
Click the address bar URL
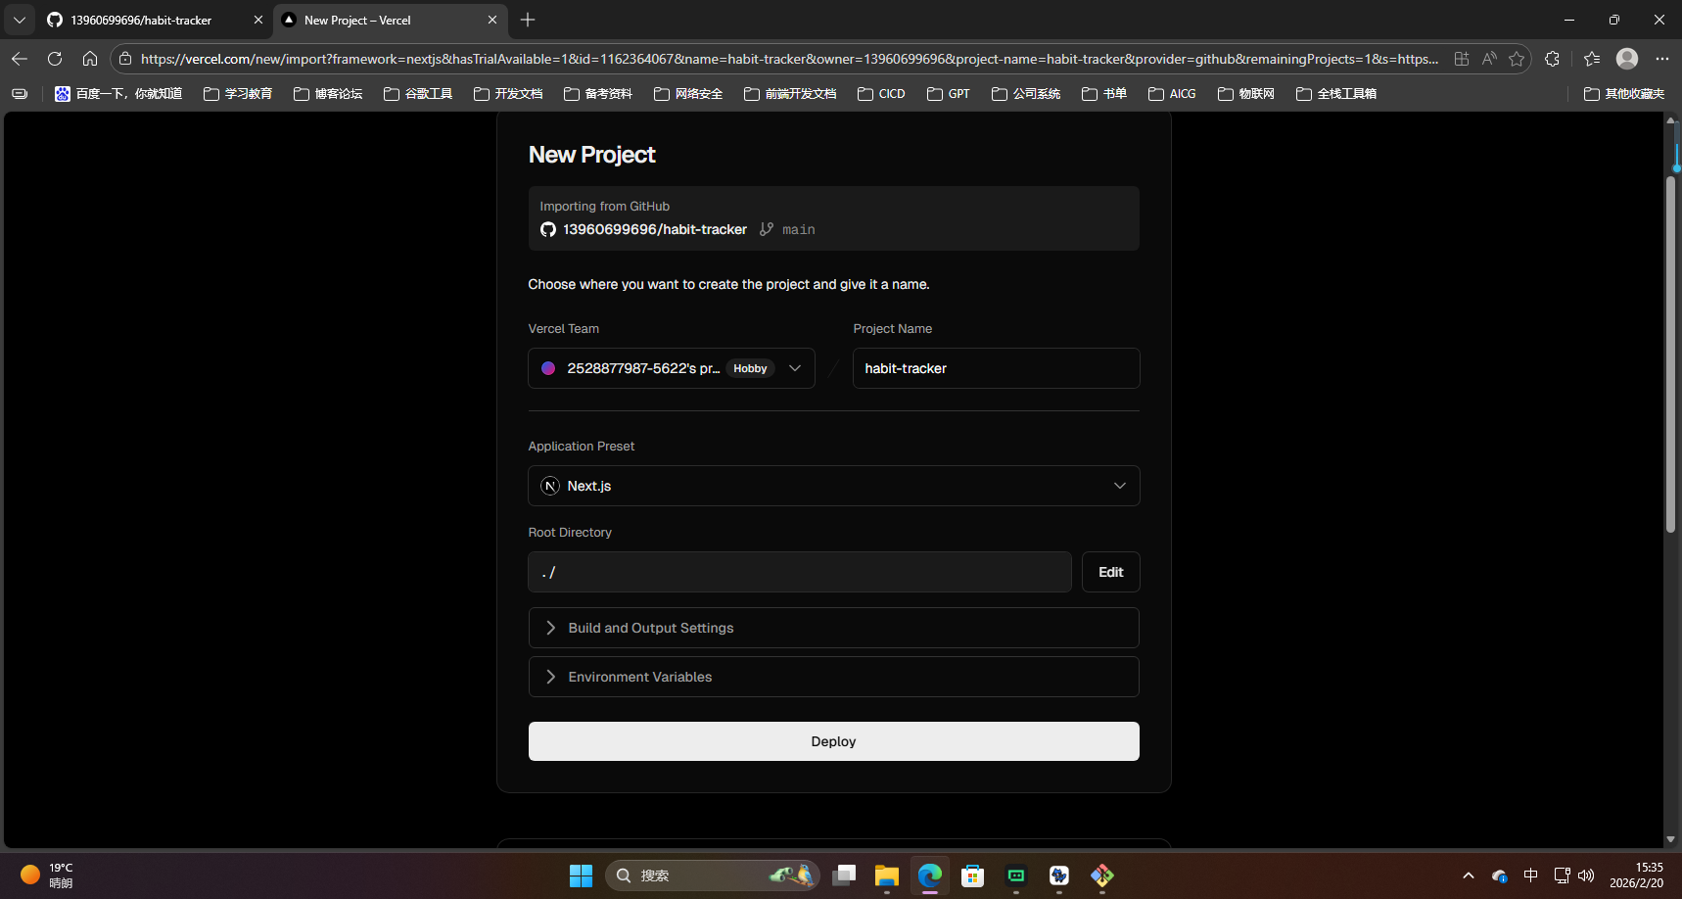click(x=789, y=59)
